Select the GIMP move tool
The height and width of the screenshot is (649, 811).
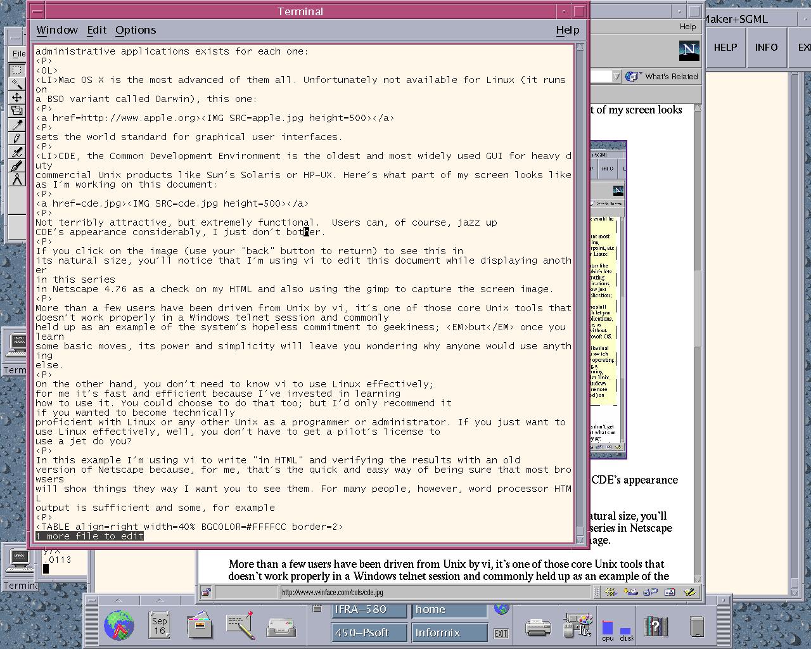[x=17, y=97]
